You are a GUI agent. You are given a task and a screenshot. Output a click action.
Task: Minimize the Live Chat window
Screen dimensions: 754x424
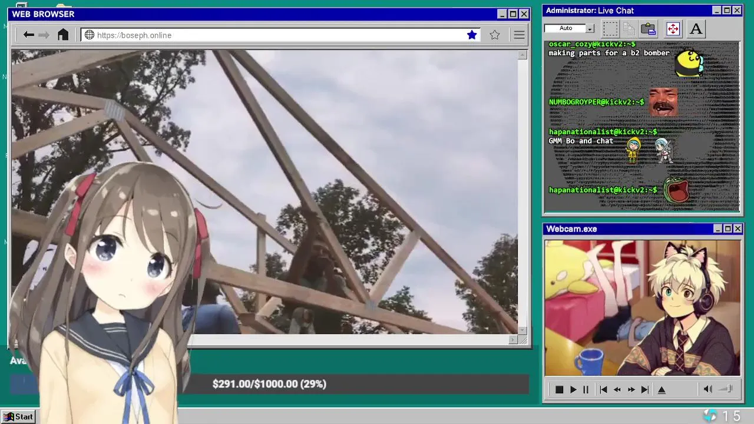point(716,11)
